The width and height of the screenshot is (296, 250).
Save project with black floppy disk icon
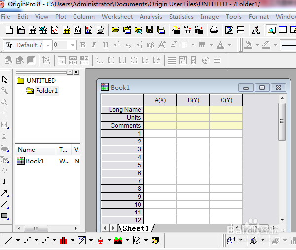click(149, 30)
